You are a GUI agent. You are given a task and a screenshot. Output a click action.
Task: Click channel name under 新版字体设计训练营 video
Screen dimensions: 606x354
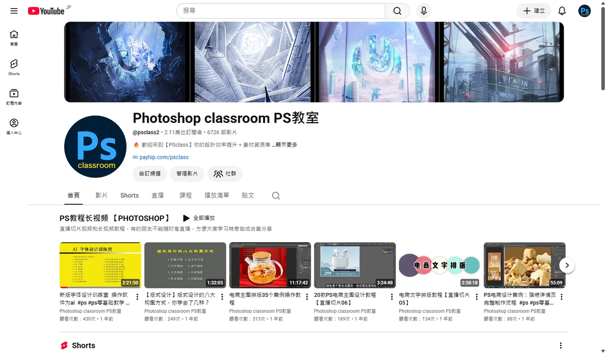pos(90,311)
